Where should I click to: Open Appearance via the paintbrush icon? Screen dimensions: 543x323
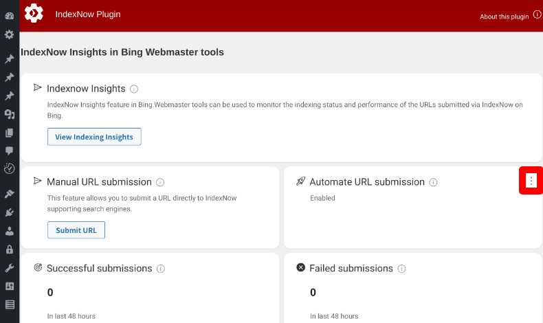coord(10,194)
